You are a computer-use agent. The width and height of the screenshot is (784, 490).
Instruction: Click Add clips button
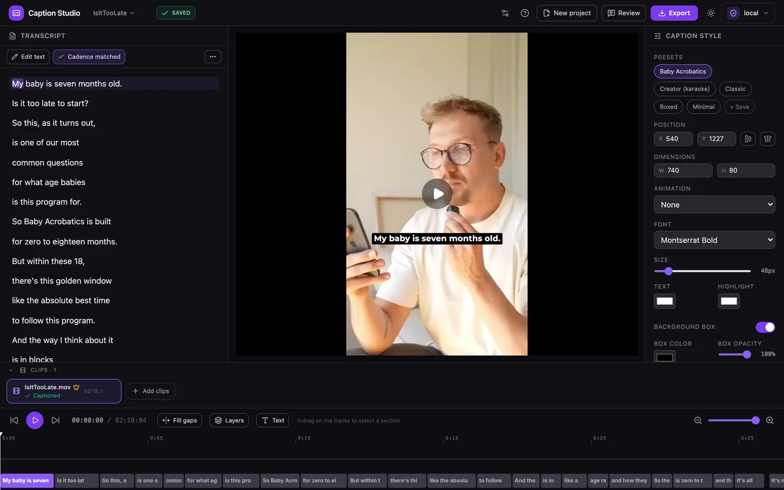[150, 391]
